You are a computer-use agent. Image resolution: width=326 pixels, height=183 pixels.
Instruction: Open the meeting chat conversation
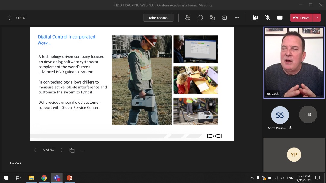[200, 18]
